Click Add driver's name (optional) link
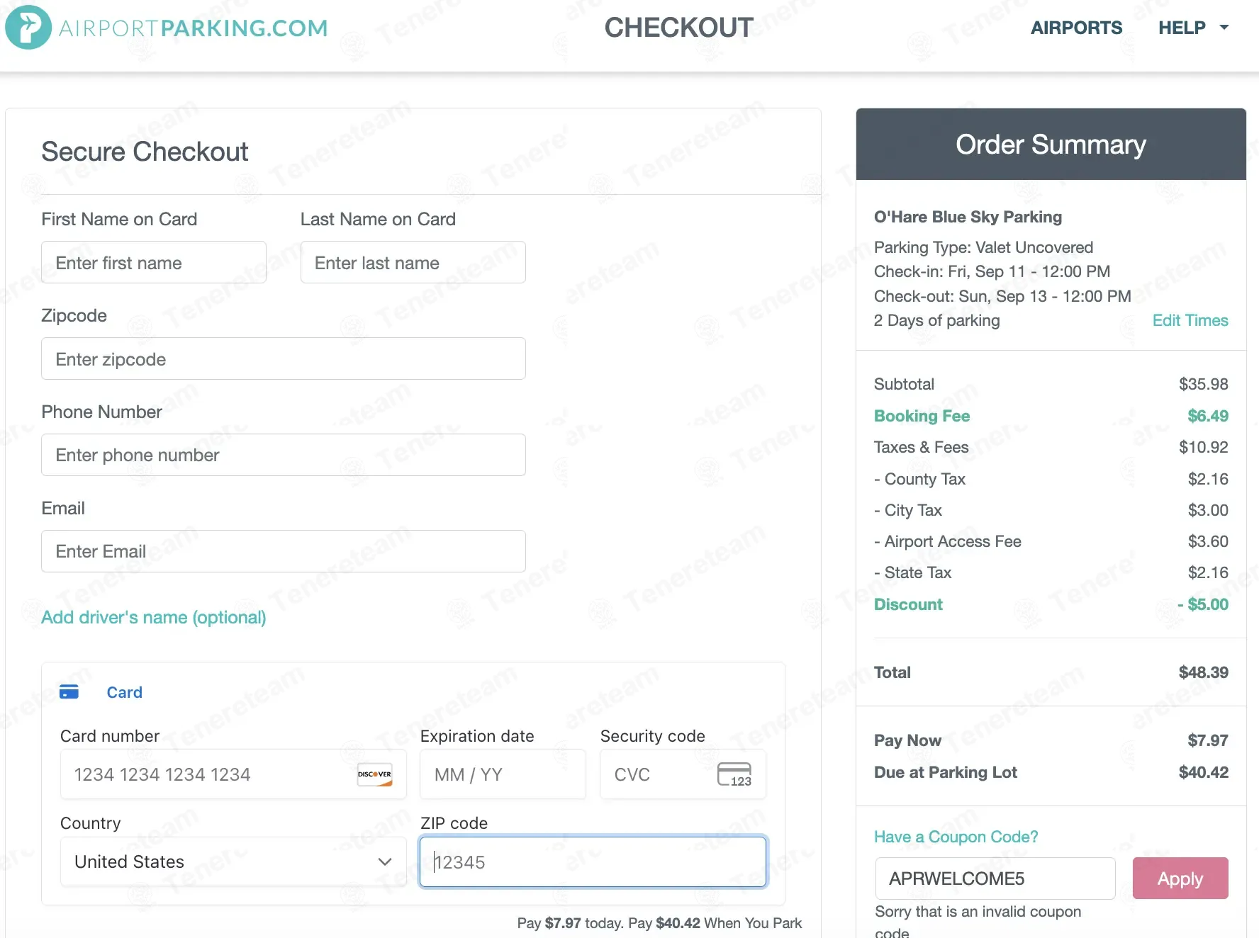The height and width of the screenshot is (938, 1259). (154, 617)
